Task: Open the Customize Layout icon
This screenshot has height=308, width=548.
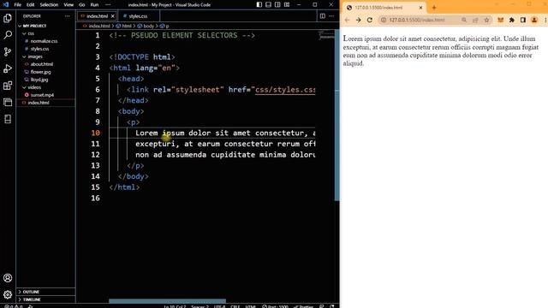Action: point(287,4)
